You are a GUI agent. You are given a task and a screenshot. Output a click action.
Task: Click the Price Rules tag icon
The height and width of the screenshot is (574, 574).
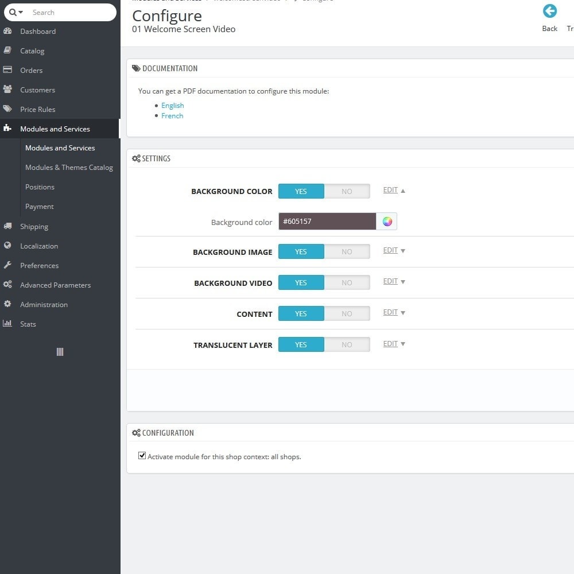click(x=7, y=108)
